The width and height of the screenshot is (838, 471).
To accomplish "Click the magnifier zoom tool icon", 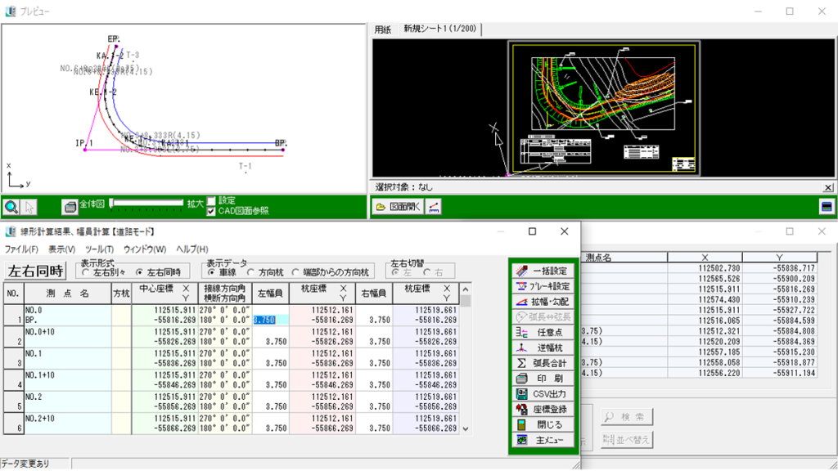I will pos(11,207).
